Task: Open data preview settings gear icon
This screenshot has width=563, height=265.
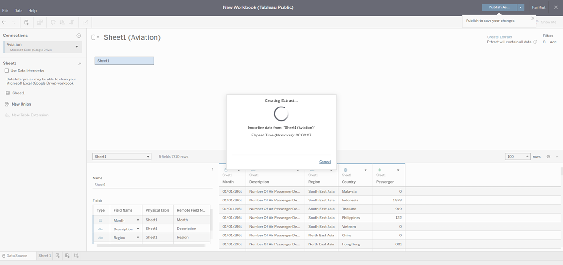Action: 548,157
